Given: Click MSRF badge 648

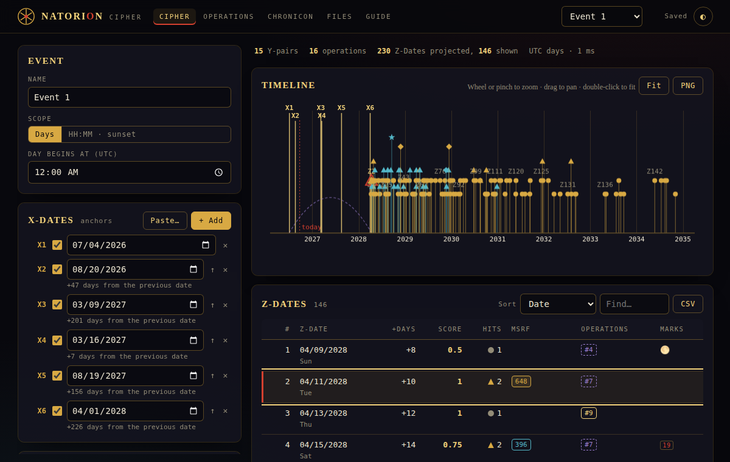Looking at the screenshot, I should [x=521, y=381].
